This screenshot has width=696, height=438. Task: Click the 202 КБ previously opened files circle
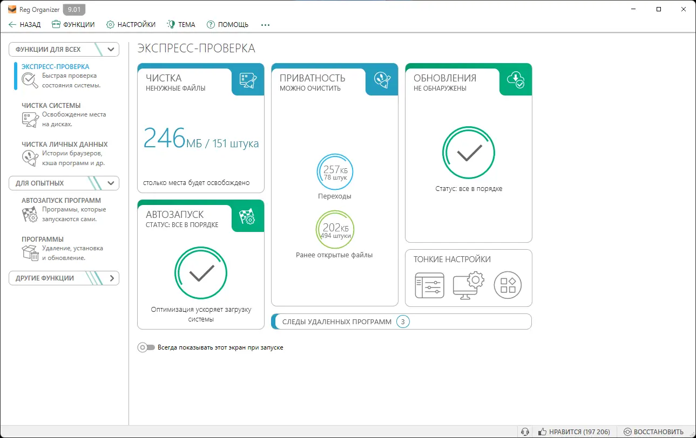pos(335,229)
